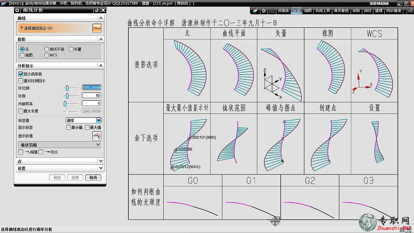This screenshot has width=414, height=233.
Task: Click the 0.000101(MIN) label in the drawing
Action: pos(203,137)
